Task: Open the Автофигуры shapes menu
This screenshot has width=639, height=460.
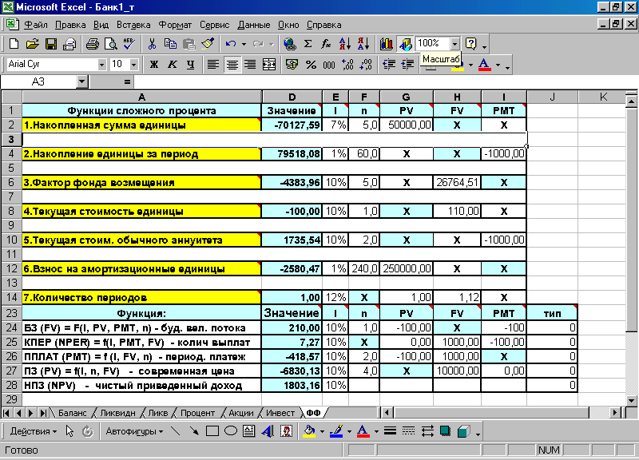Action: [134, 431]
